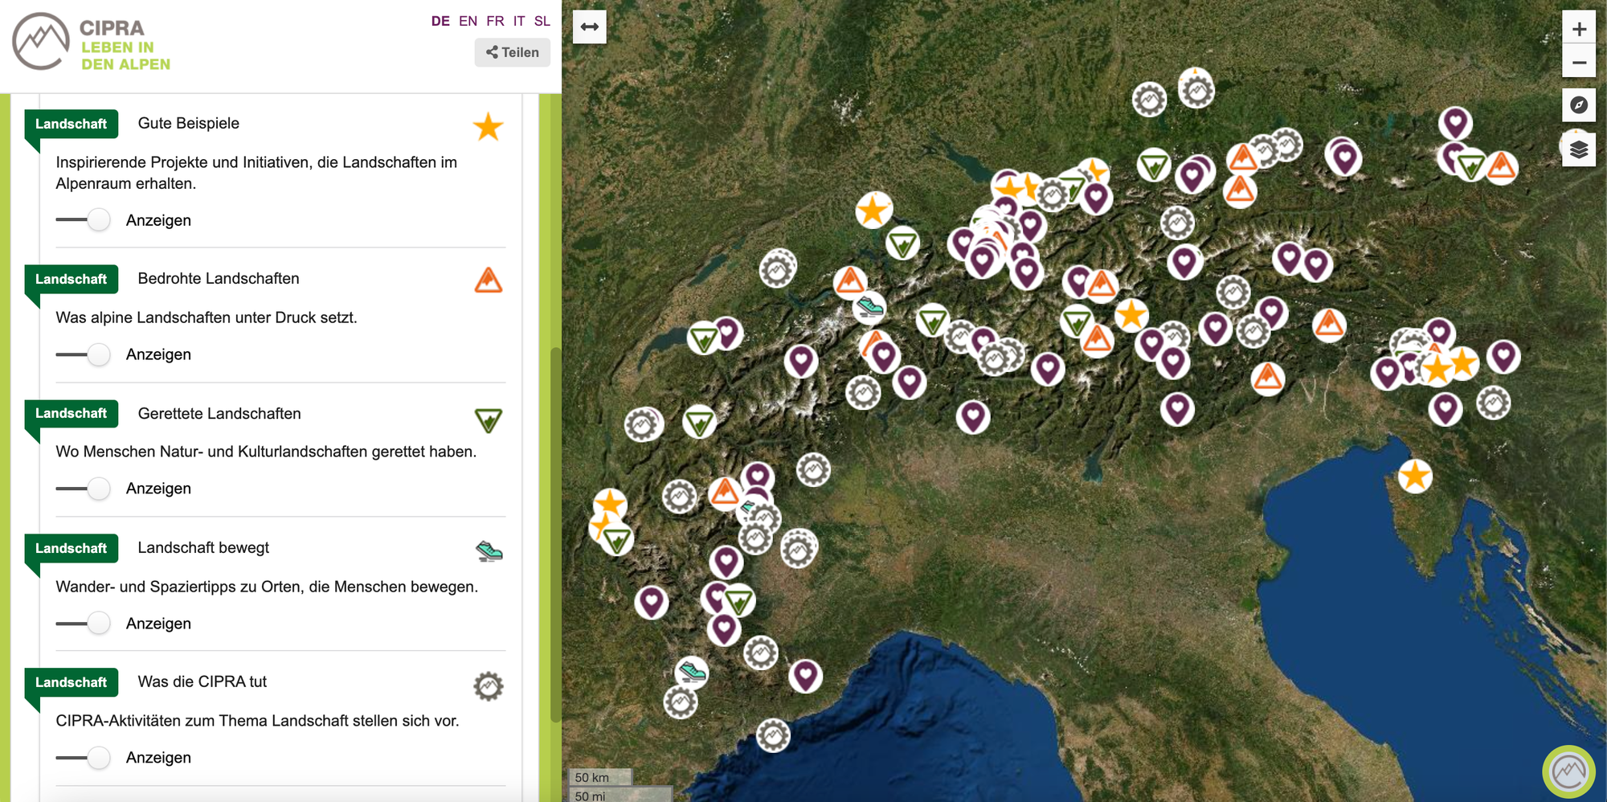Click round CIPRA badge at map corner
1607x802 pixels.
(1568, 771)
